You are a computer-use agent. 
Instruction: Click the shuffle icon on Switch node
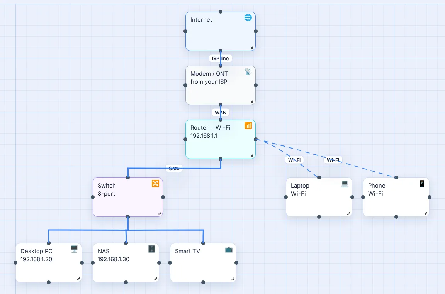[155, 183]
